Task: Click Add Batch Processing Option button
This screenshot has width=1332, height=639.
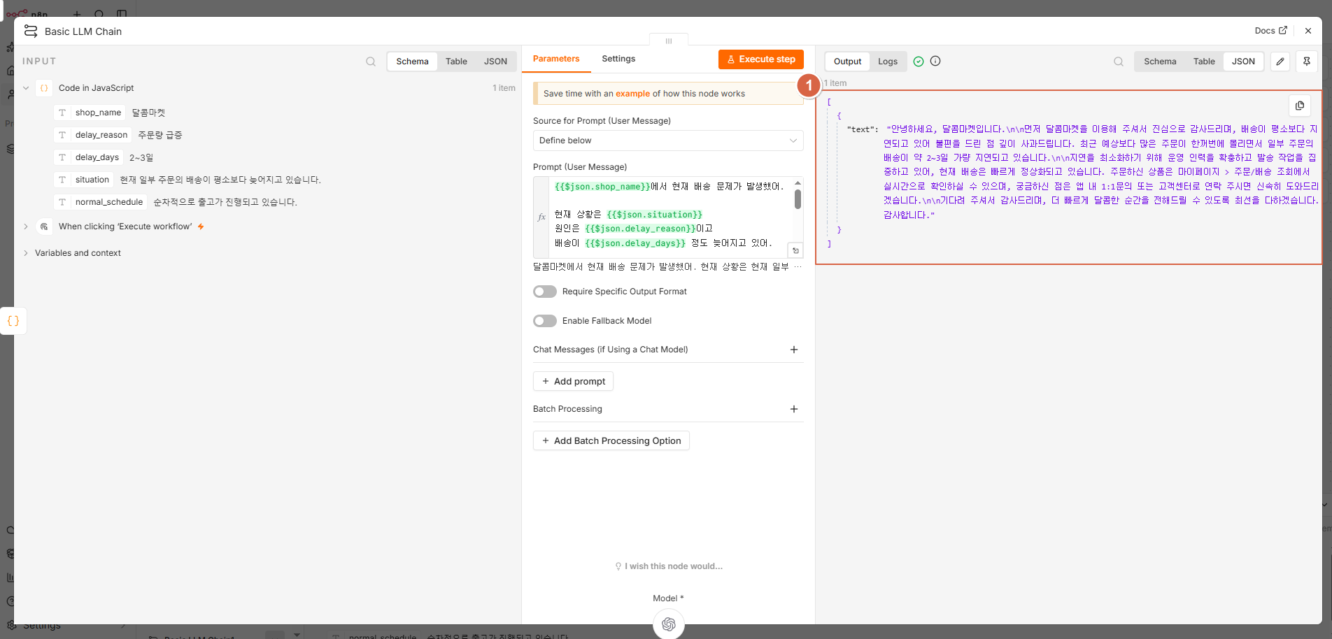Action: coord(611,440)
